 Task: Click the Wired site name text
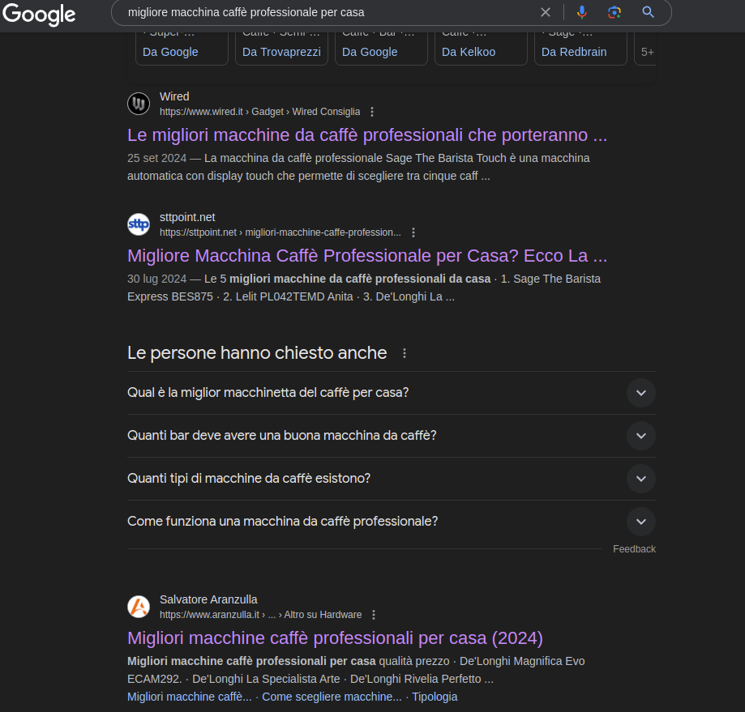click(x=174, y=96)
